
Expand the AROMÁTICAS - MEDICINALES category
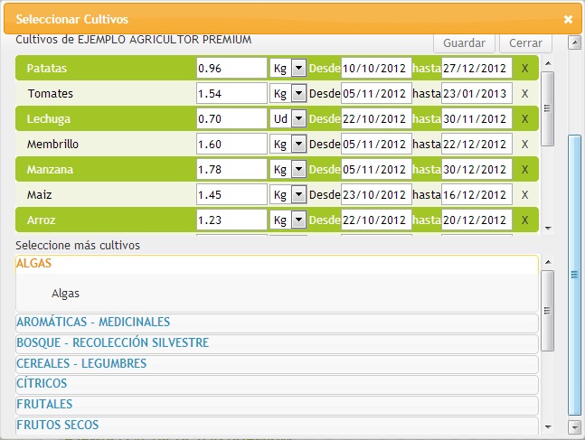tap(93, 323)
